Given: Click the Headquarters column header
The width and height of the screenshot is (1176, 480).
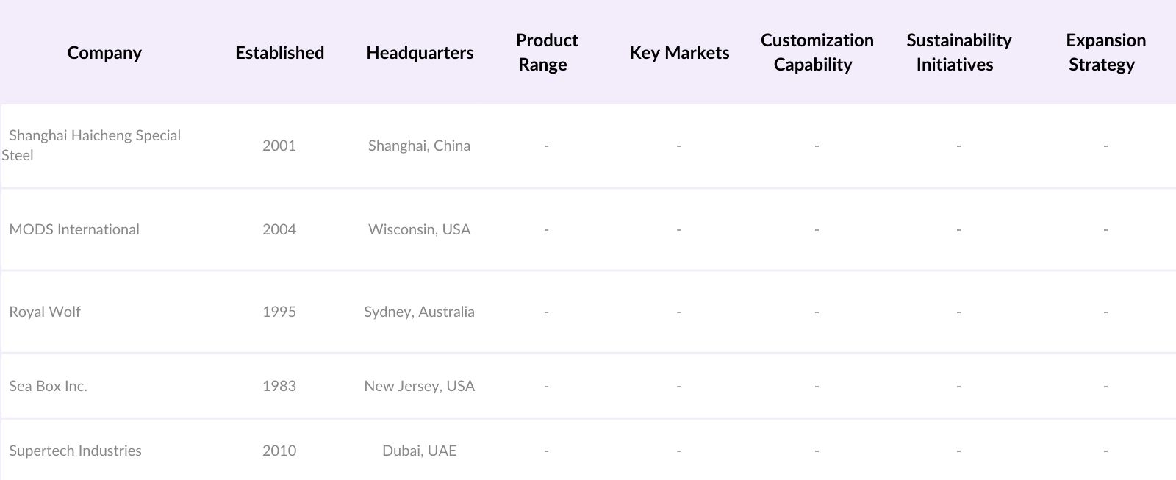Looking at the screenshot, I should (x=420, y=53).
